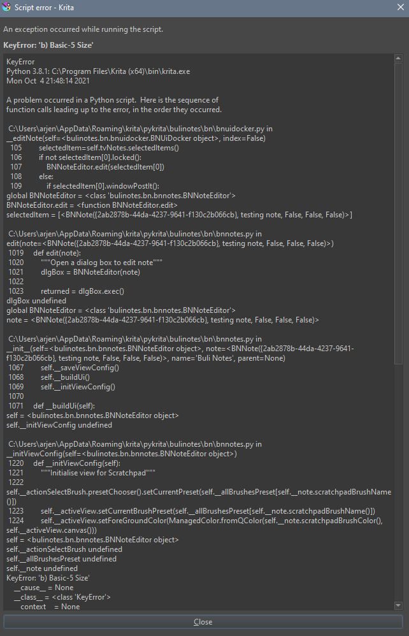Click the traceback scrollbar down arrow

[x=398, y=605]
